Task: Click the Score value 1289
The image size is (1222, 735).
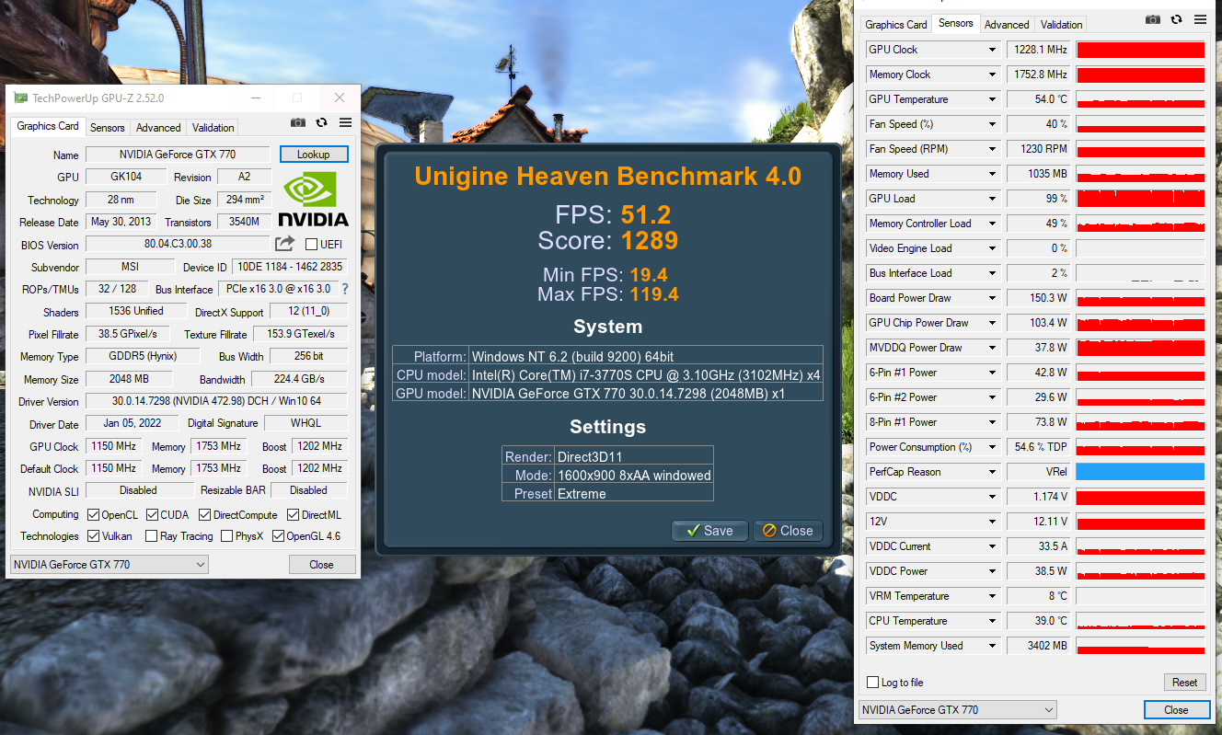Action: tap(649, 241)
